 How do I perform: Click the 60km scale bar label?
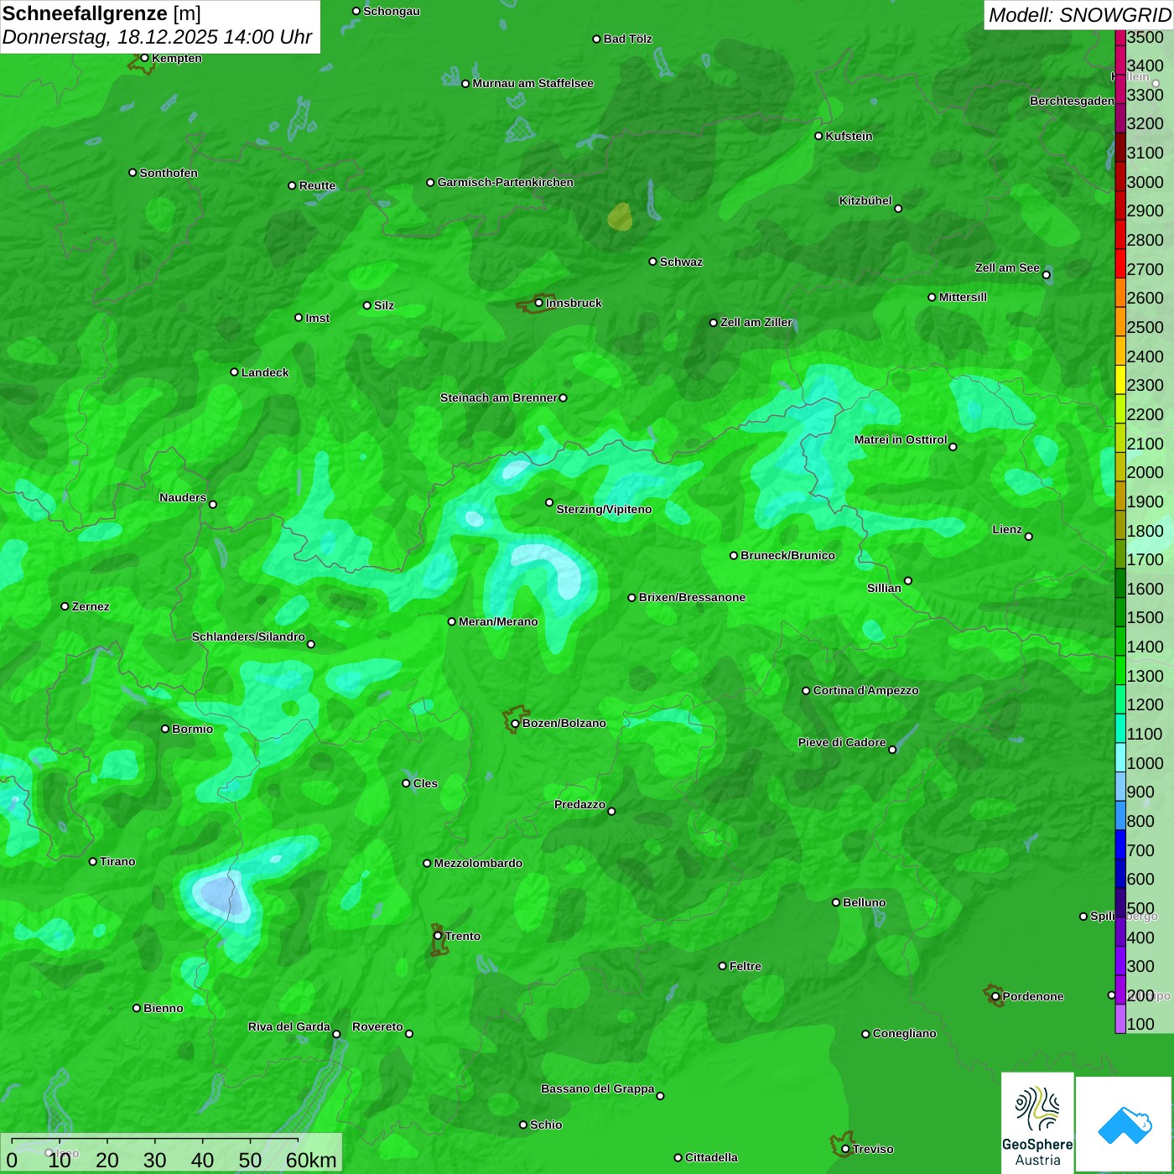tap(311, 1160)
